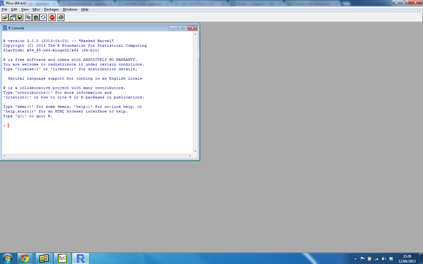The width and height of the screenshot is (423, 264).
Task: Click the Save workspace floppy disk icon
Action: 20,17
